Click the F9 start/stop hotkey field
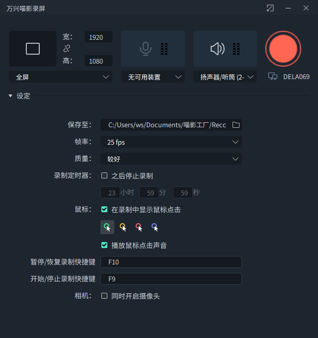 (x=171, y=279)
